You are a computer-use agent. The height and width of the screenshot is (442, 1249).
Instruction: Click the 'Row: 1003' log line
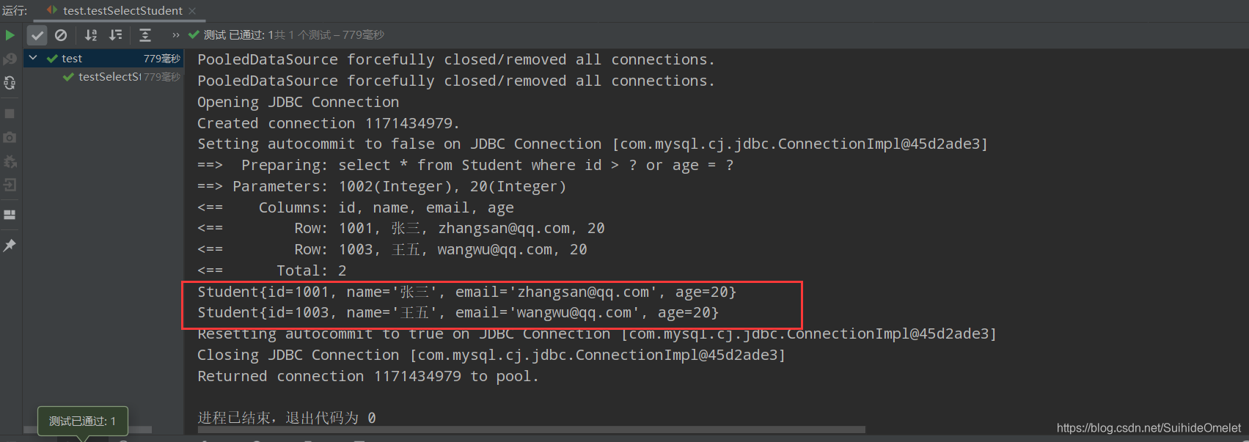click(392, 249)
